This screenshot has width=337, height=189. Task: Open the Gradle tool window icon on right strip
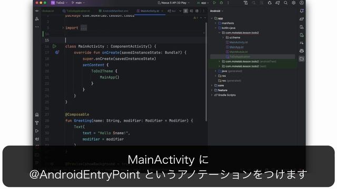pyautogui.click(x=302, y=19)
